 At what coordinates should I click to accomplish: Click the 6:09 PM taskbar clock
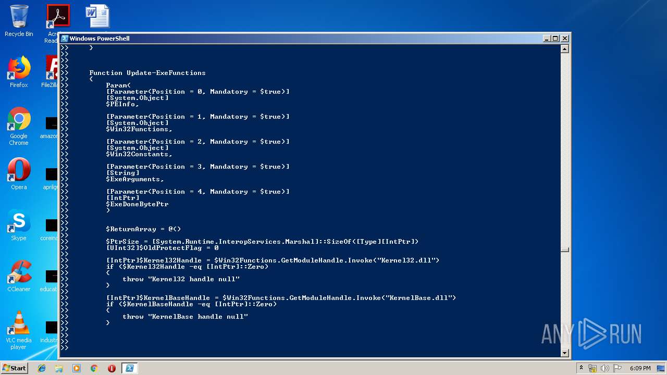click(x=640, y=368)
